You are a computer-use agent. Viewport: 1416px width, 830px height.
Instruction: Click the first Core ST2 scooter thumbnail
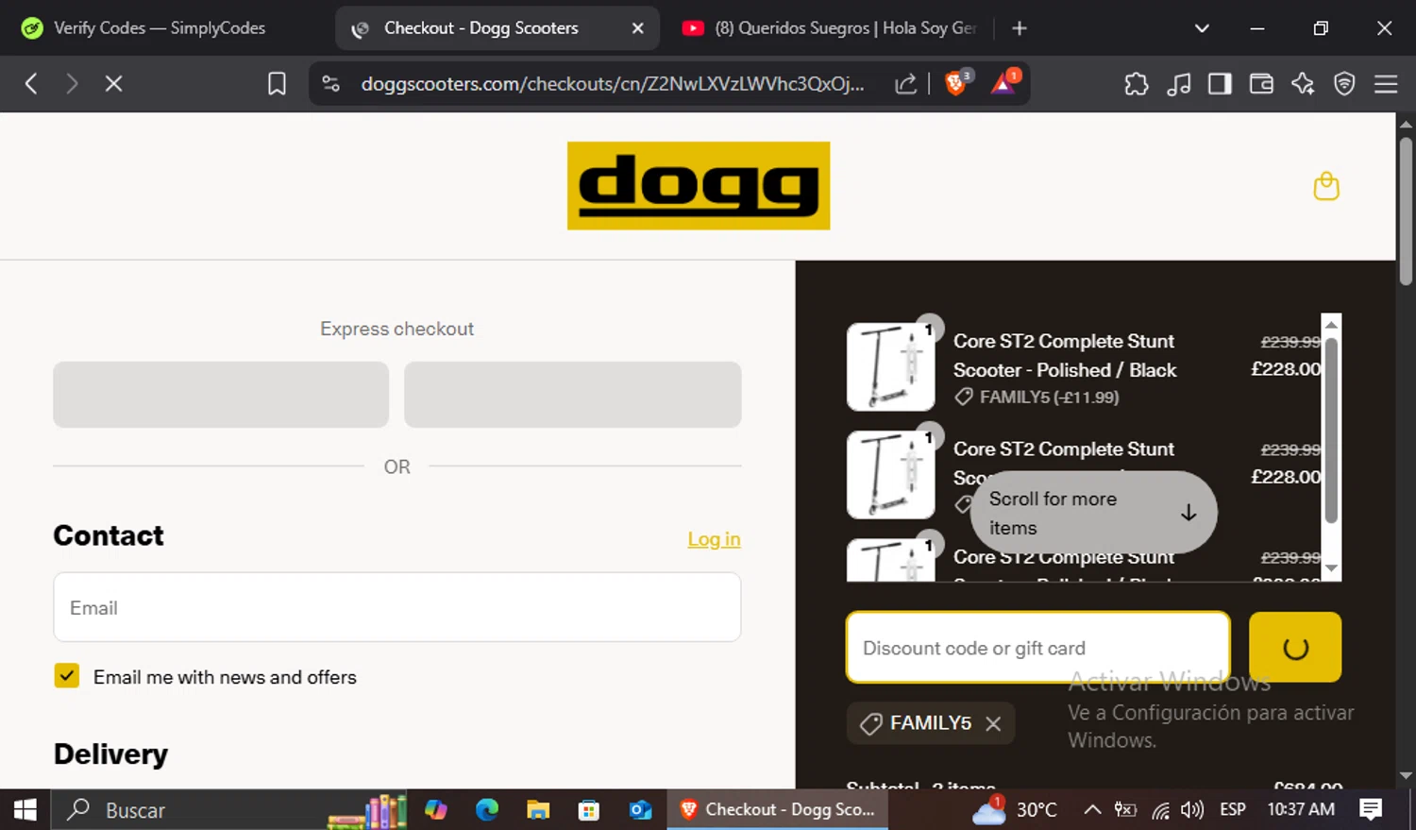point(891,366)
